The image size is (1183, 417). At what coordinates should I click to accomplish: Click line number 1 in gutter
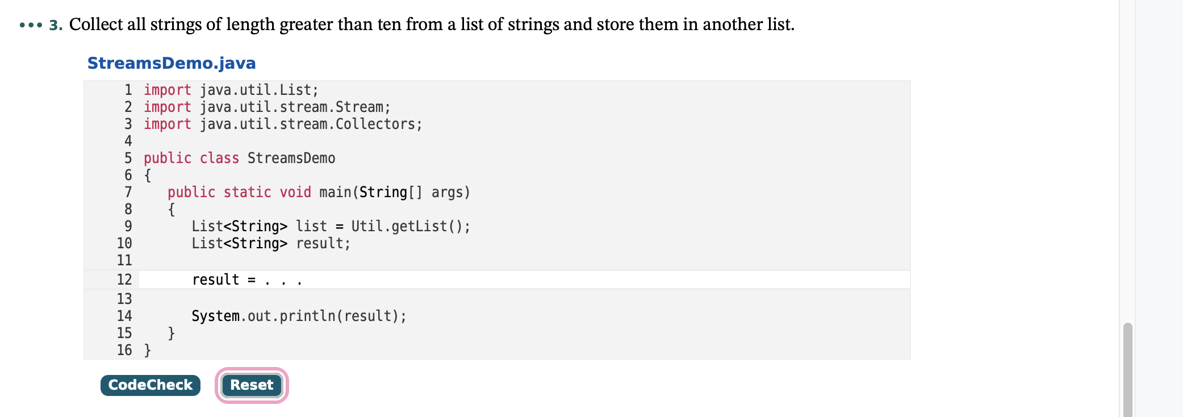coord(128,90)
